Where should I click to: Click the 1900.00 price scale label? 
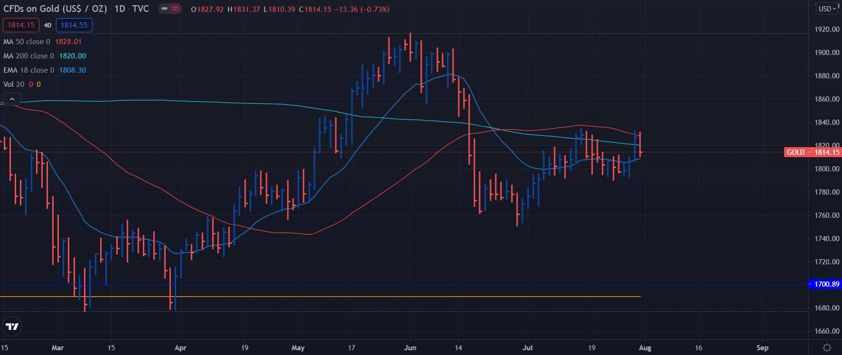(x=827, y=53)
